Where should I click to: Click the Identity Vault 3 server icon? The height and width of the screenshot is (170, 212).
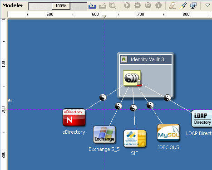tap(124, 59)
